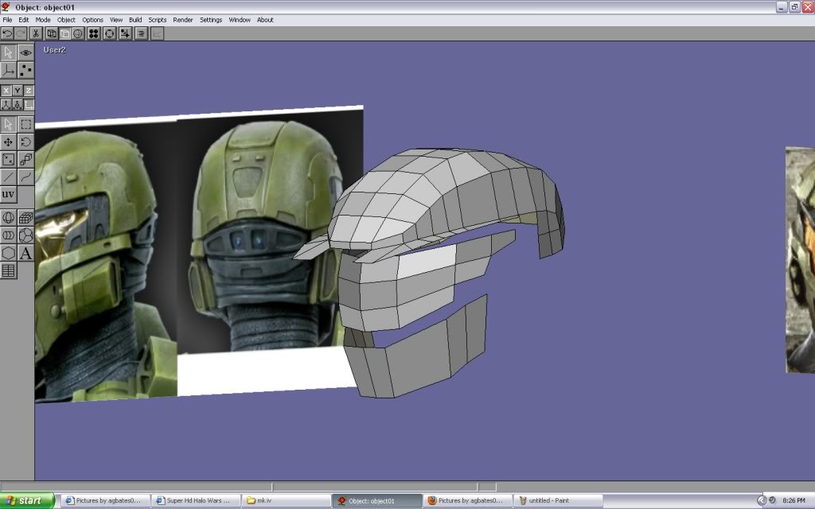815x509 pixels.
Task: Switch to Flat shaded view
Action: click(64, 33)
